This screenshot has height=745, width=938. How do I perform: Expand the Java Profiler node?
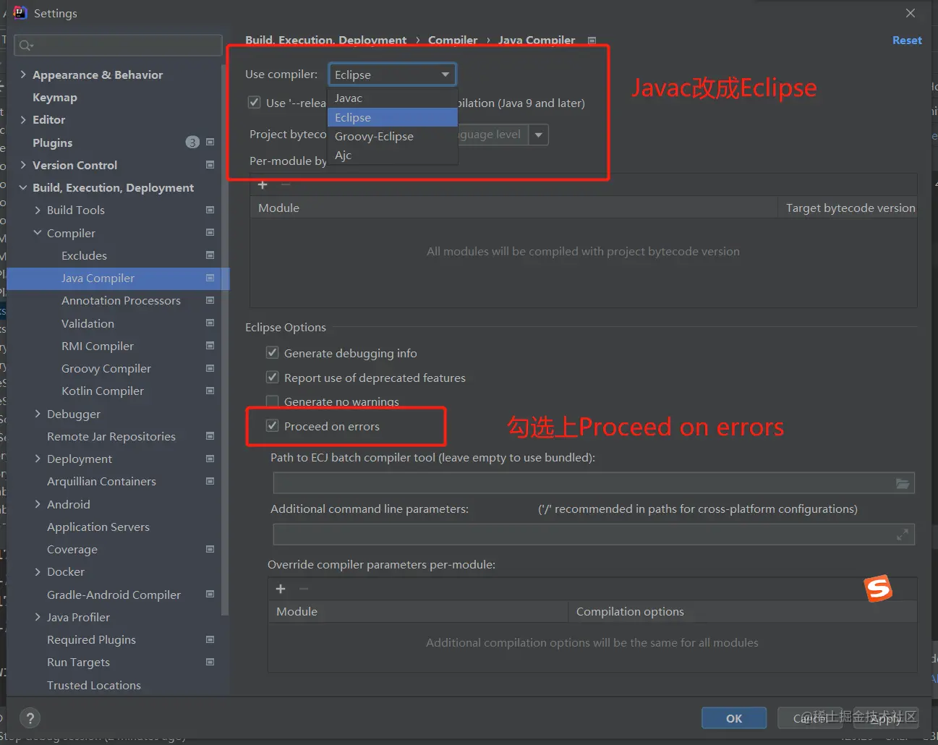click(38, 617)
